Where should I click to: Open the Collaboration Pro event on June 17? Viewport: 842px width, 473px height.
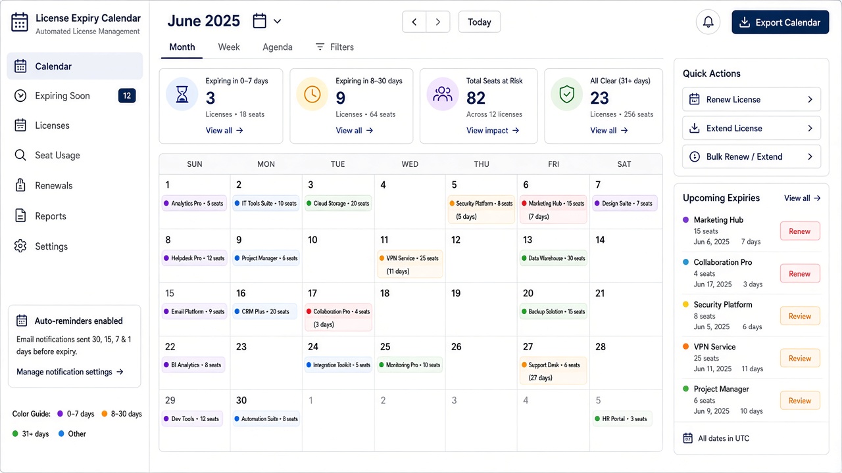click(x=339, y=317)
